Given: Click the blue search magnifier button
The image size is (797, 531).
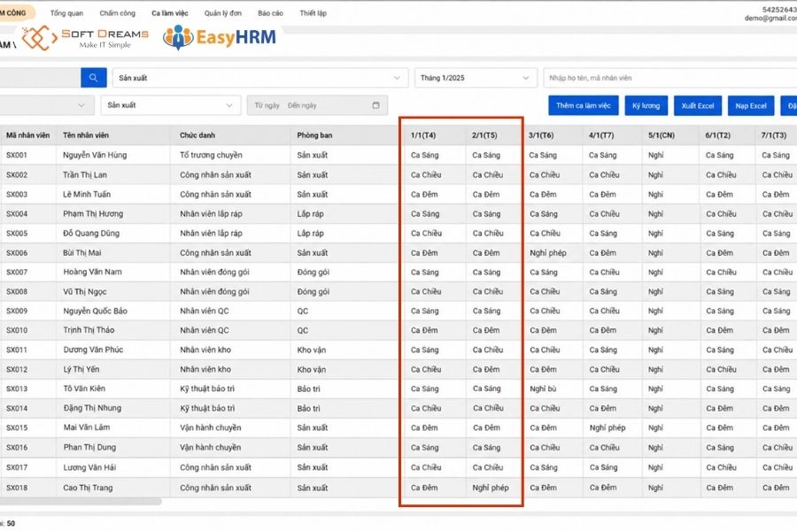Looking at the screenshot, I should coord(94,78).
